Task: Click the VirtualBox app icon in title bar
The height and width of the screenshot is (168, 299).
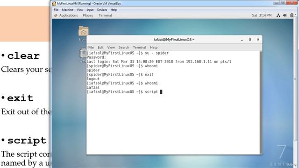Action: (x=54, y=3)
